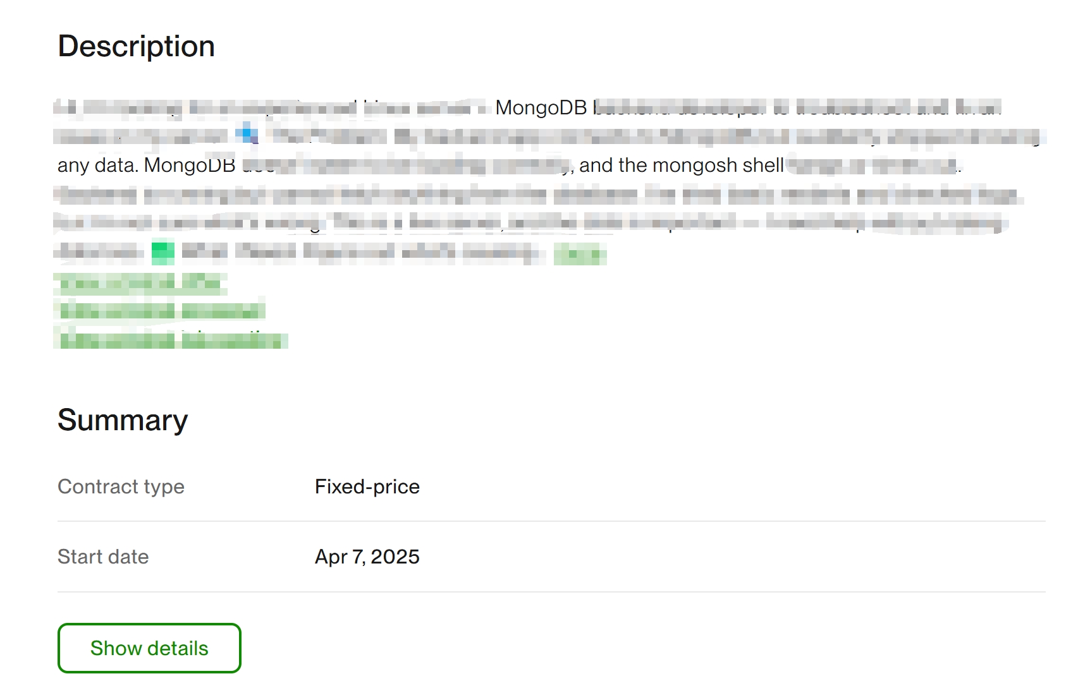Viewport: 1078px width, 693px height.
Task: Click the Description heading
Action: (137, 46)
